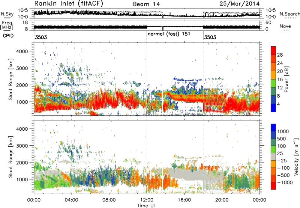Select the "N.Search" legend label
This screenshot has width=300, height=208.
(x=289, y=14)
